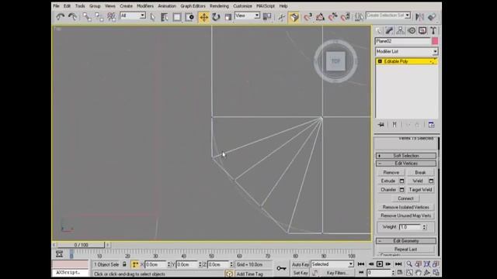Expand the Editable Poly stack entry

[x=380, y=61]
